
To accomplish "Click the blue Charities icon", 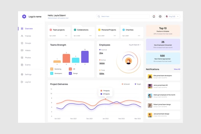I will [x=124, y=30].
